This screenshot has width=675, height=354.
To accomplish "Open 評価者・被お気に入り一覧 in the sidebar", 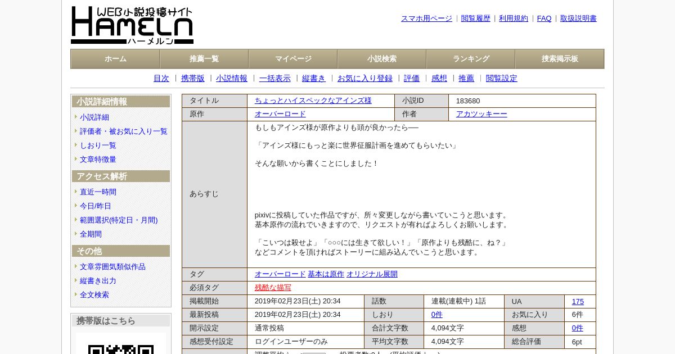I will tap(124, 131).
